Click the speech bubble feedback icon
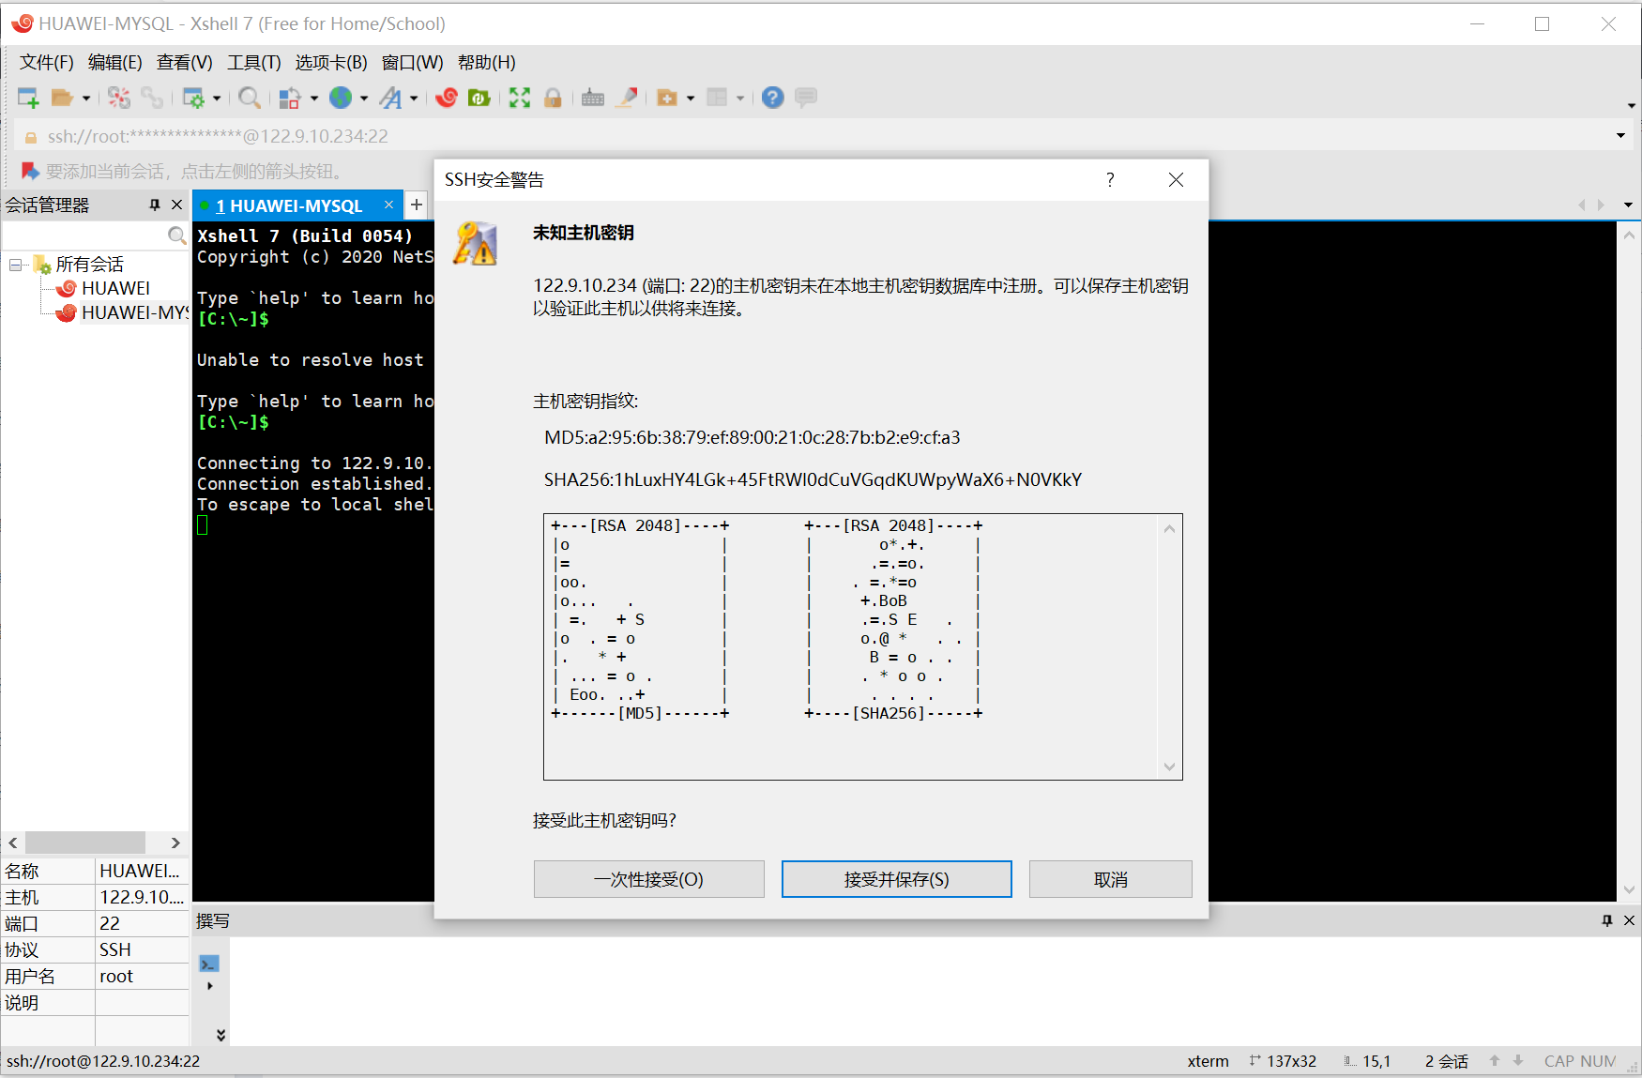 tap(806, 98)
